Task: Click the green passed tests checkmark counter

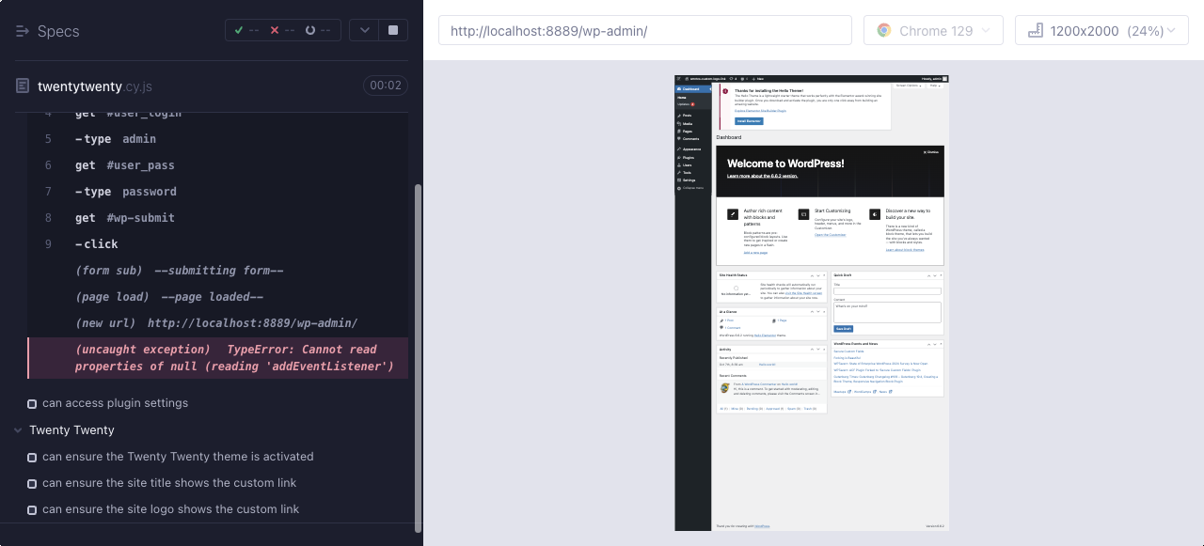Action: point(246,30)
